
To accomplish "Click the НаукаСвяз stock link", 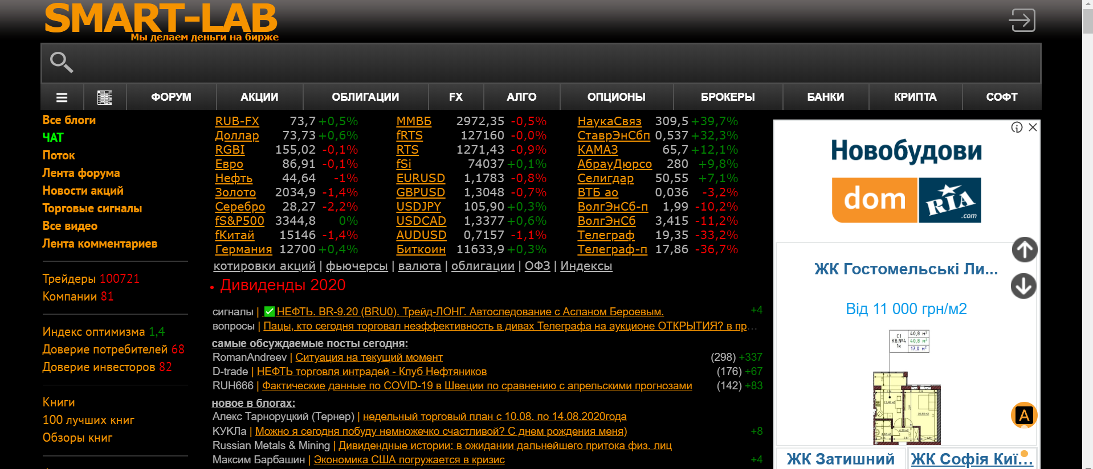I will (609, 121).
